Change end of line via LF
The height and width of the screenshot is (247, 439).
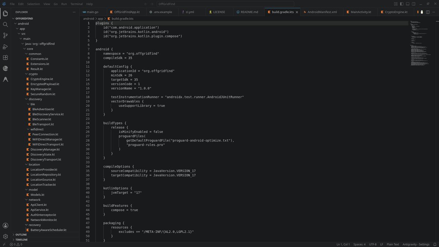click(382, 244)
